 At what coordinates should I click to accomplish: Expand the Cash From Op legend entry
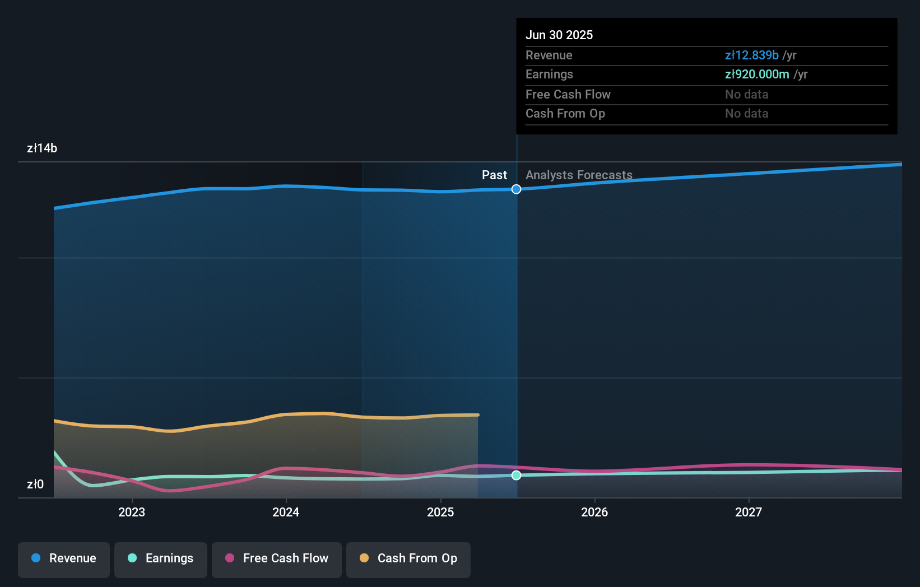[408, 558]
